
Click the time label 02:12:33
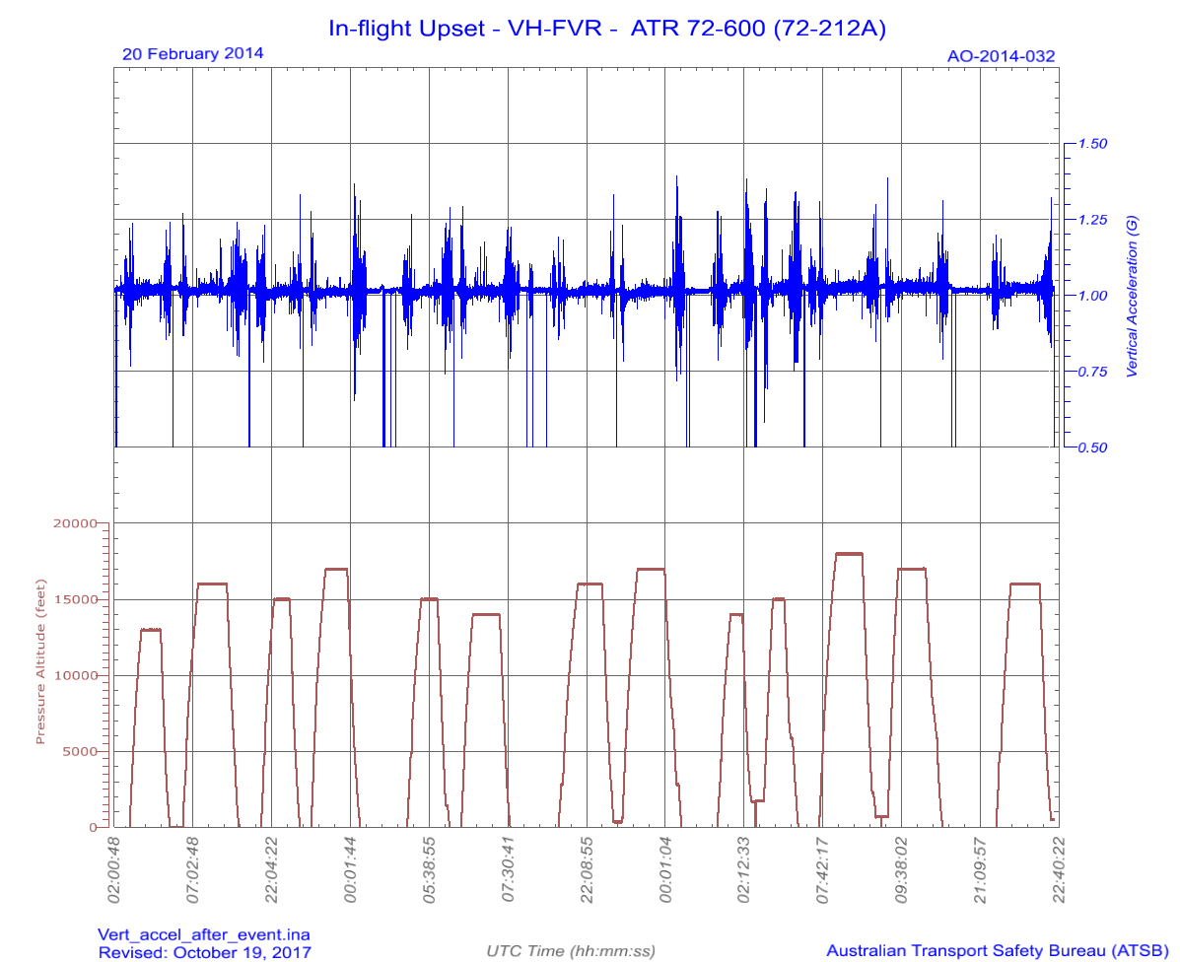(744, 868)
